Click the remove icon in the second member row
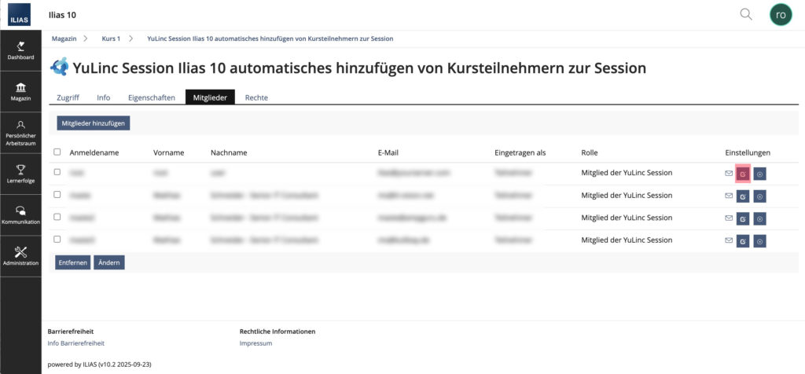The image size is (805, 374). click(759, 196)
